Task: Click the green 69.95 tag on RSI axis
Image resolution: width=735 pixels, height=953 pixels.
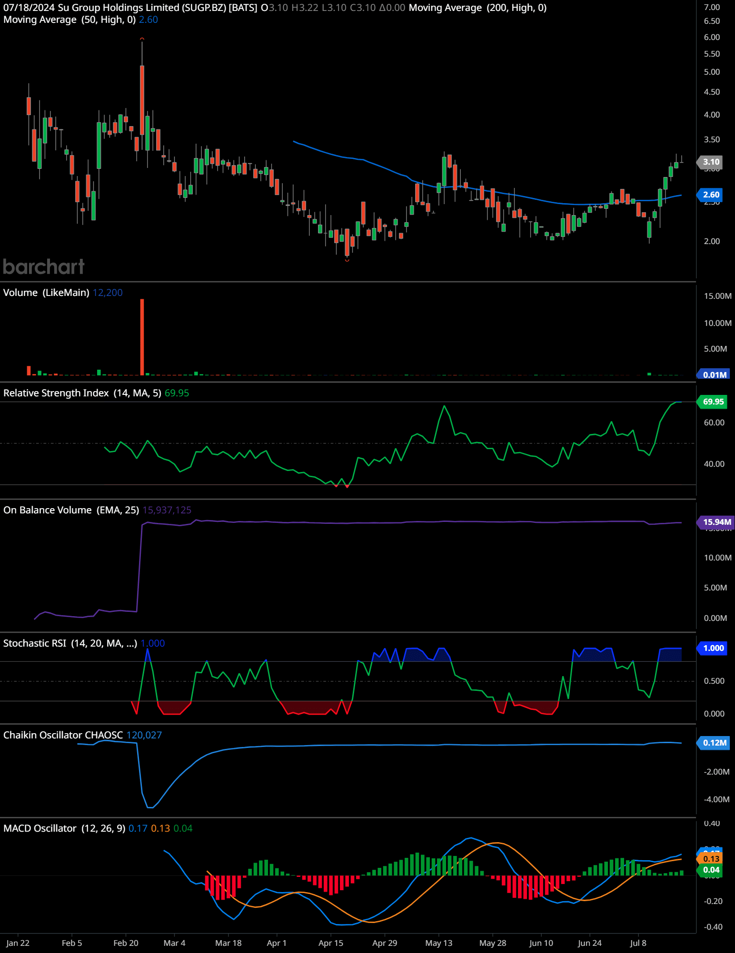Action: coord(712,402)
